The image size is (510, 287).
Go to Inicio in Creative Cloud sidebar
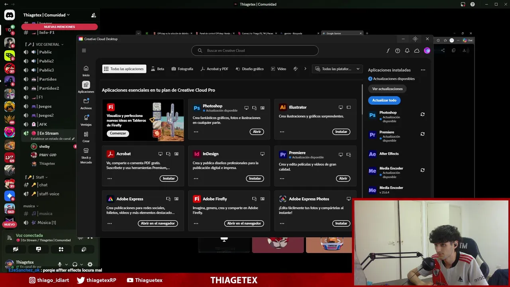coord(86,71)
